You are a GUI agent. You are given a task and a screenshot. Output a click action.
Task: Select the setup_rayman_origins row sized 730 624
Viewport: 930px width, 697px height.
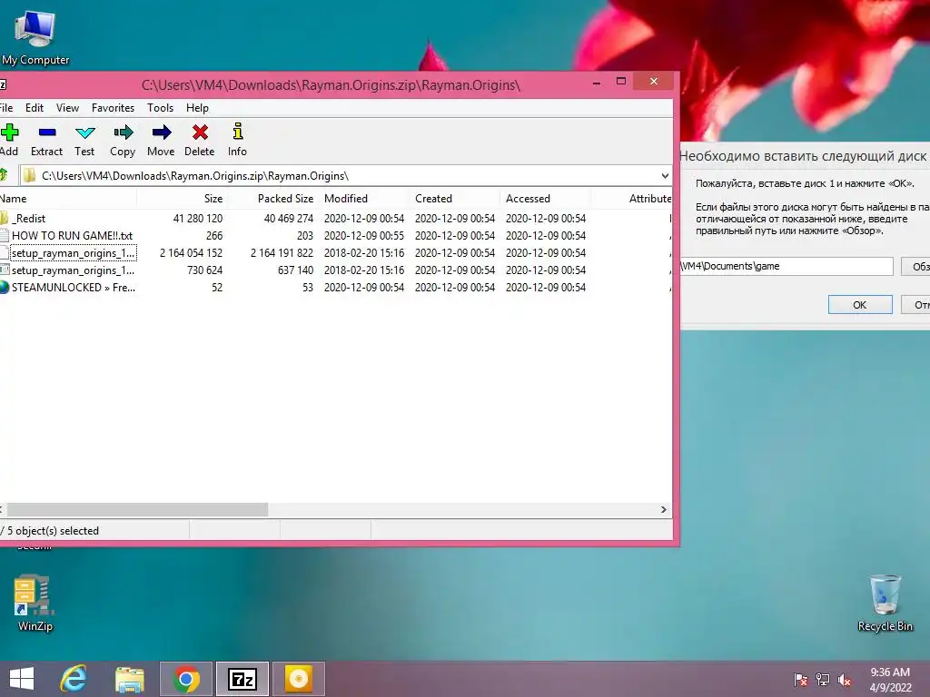pos(336,270)
